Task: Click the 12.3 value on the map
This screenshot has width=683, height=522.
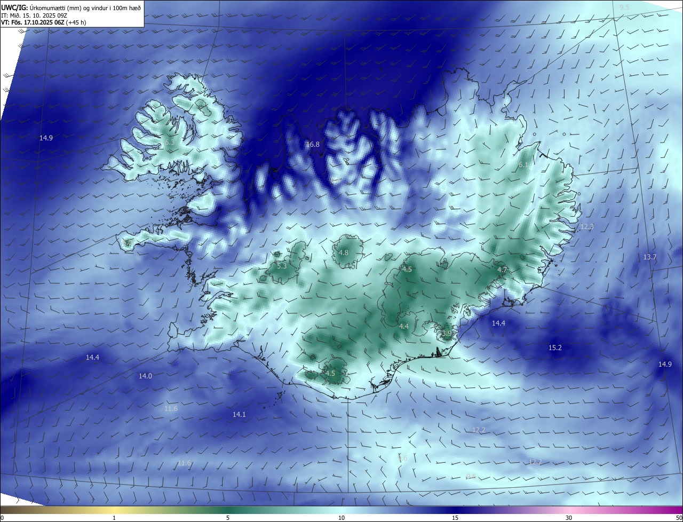Action: tap(587, 227)
